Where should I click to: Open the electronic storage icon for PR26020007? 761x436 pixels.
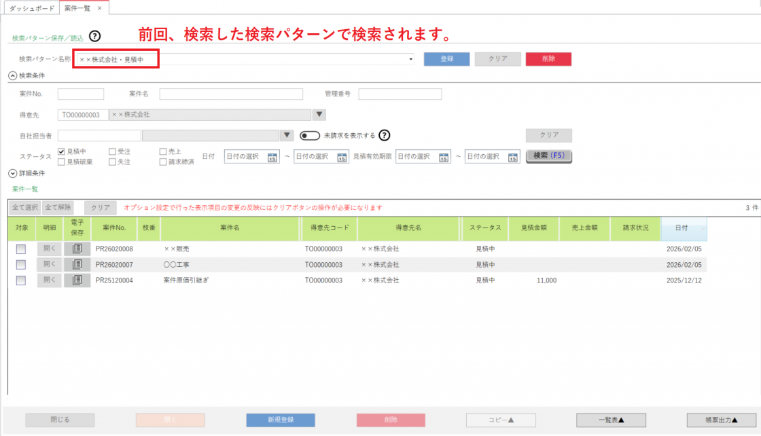click(x=77, y=264)
